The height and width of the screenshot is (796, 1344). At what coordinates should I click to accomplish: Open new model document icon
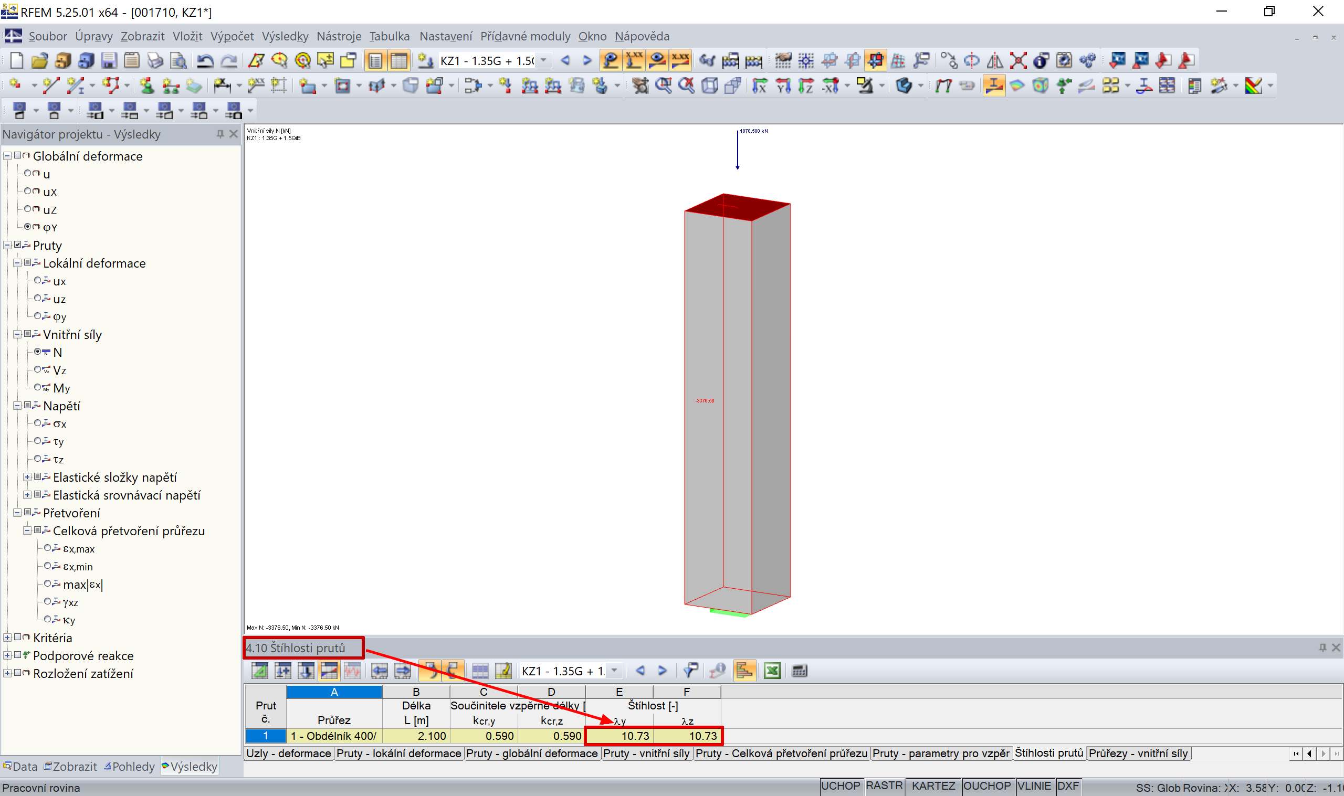pyautogui.click(x=17, y=60)
